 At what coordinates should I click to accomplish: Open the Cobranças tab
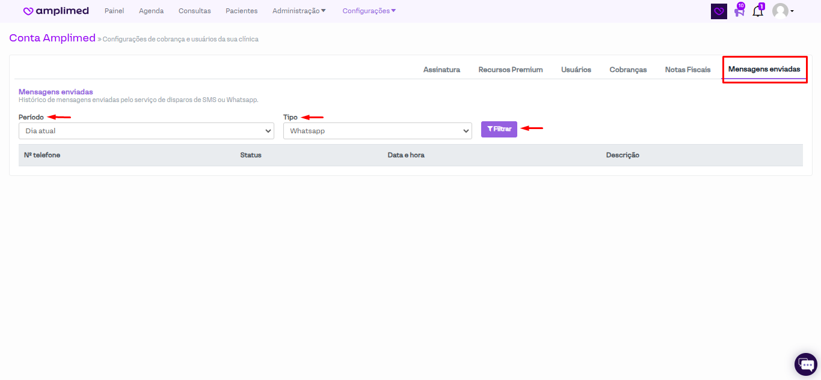[x=628, y=70]
